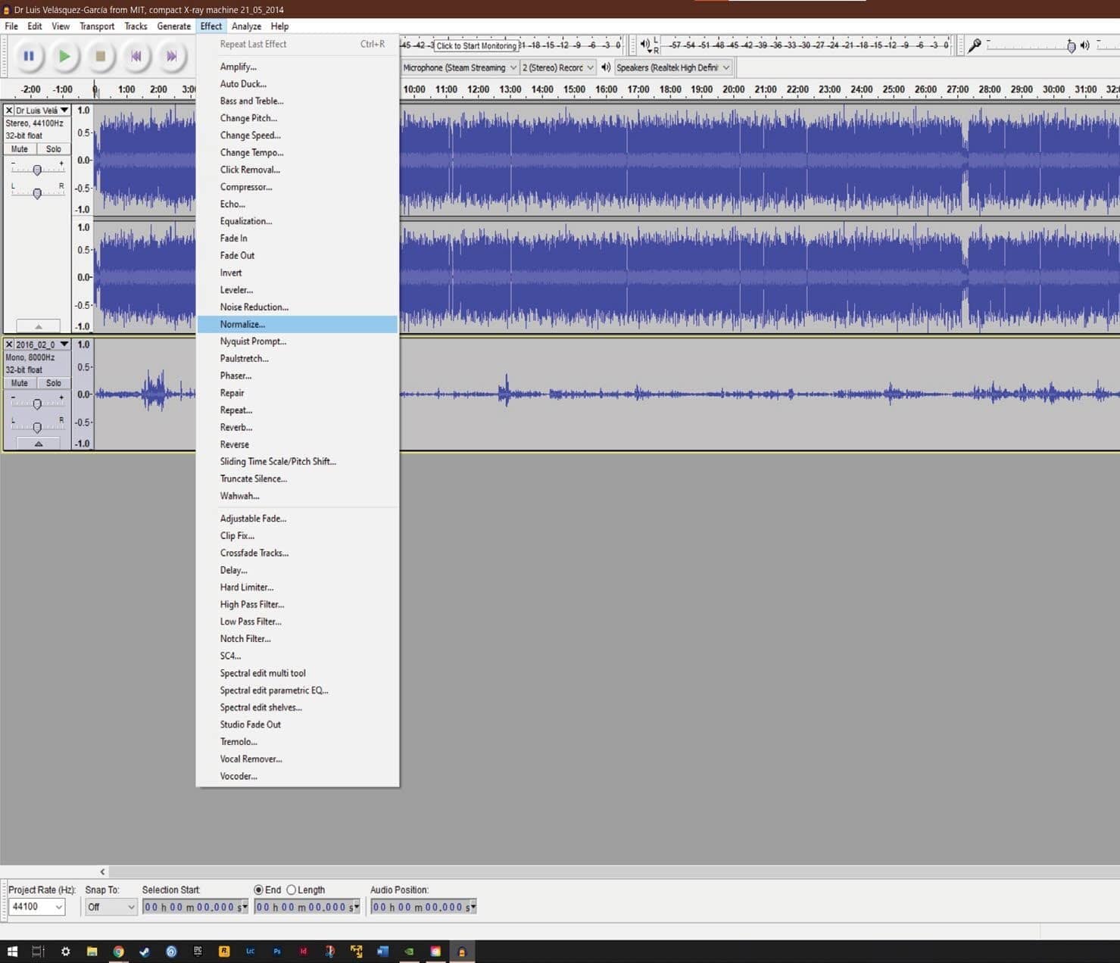Click to Start Monitoring on the recording meter
The width and height of the screenshot is (1120, 963).
(476, 45)
